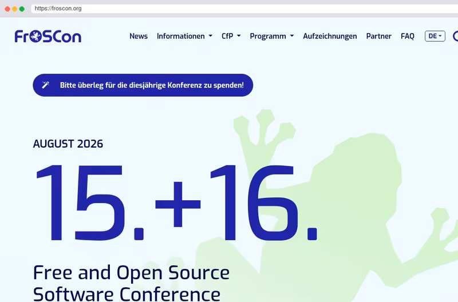458x302 pixels.
Task: Click the green maximize window button
Action: 22,9
